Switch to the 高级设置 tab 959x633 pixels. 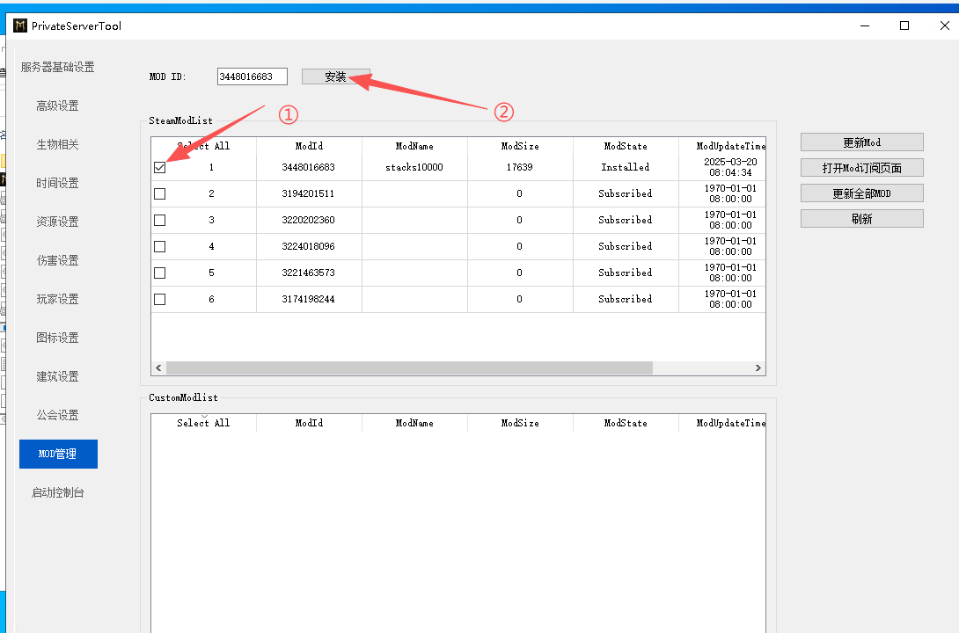tap(57, 105)
